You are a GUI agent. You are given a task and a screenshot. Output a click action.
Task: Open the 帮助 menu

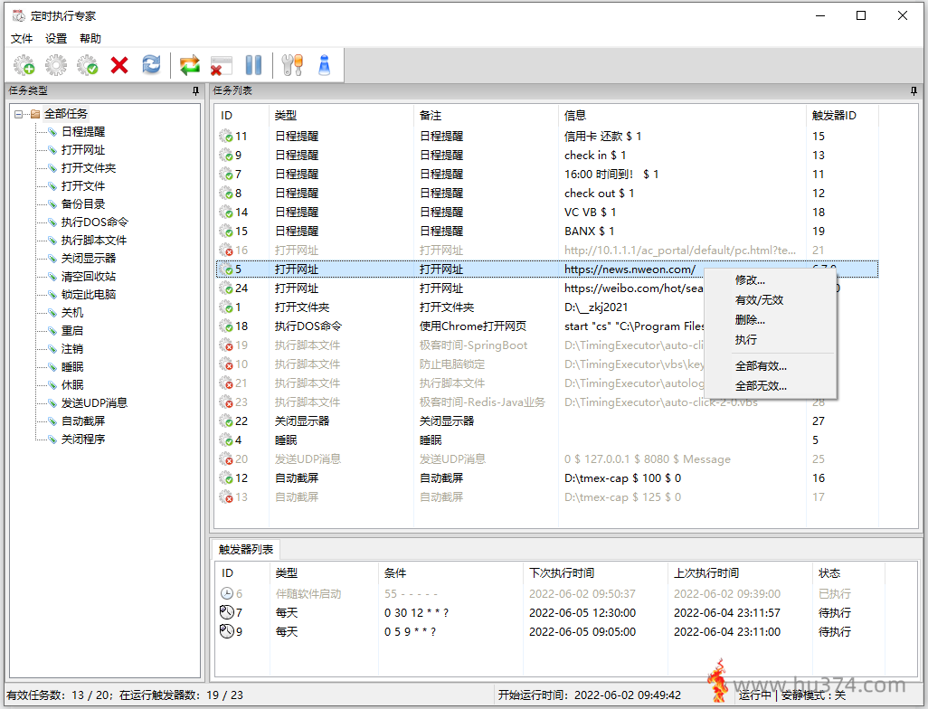(90, 39)
